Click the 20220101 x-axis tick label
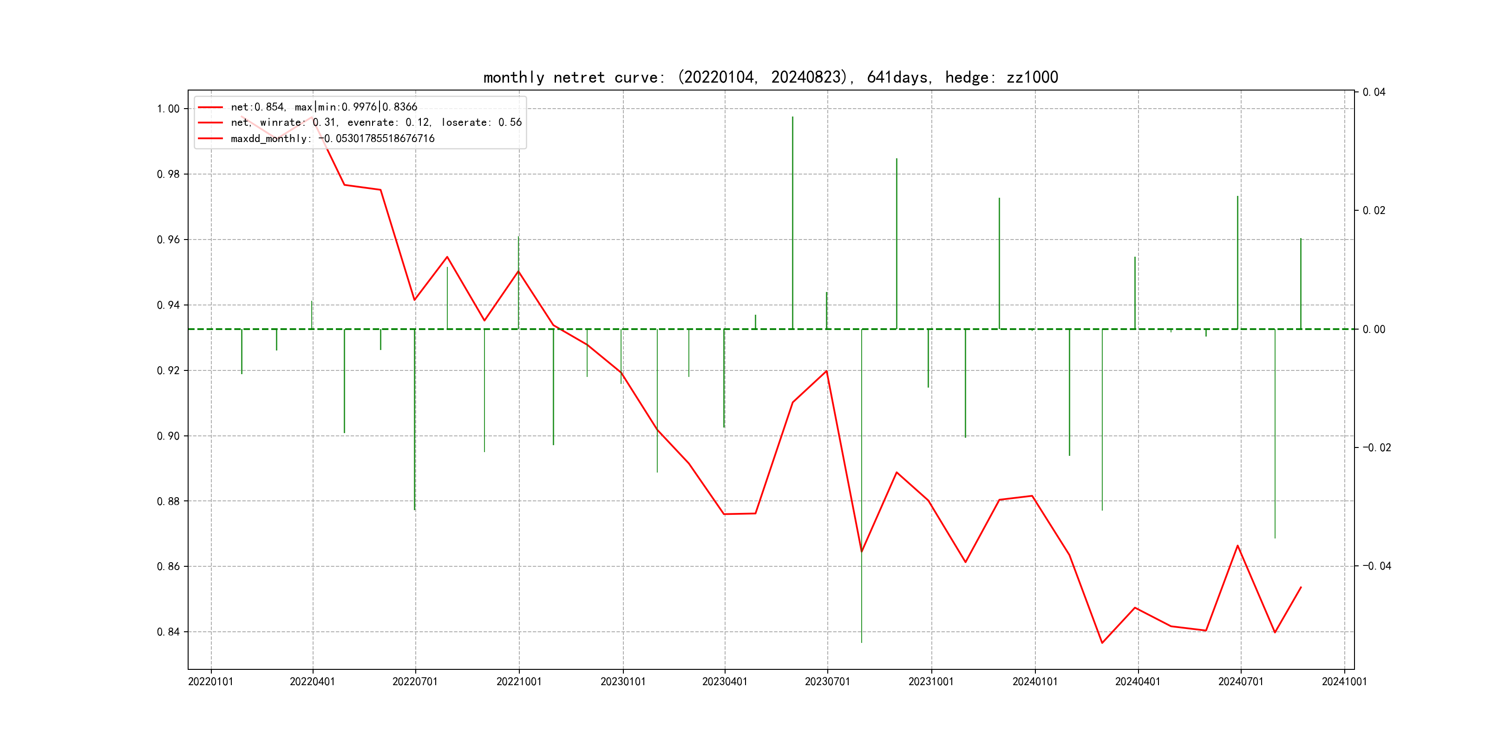1505x752 pixels. [210, 681]
